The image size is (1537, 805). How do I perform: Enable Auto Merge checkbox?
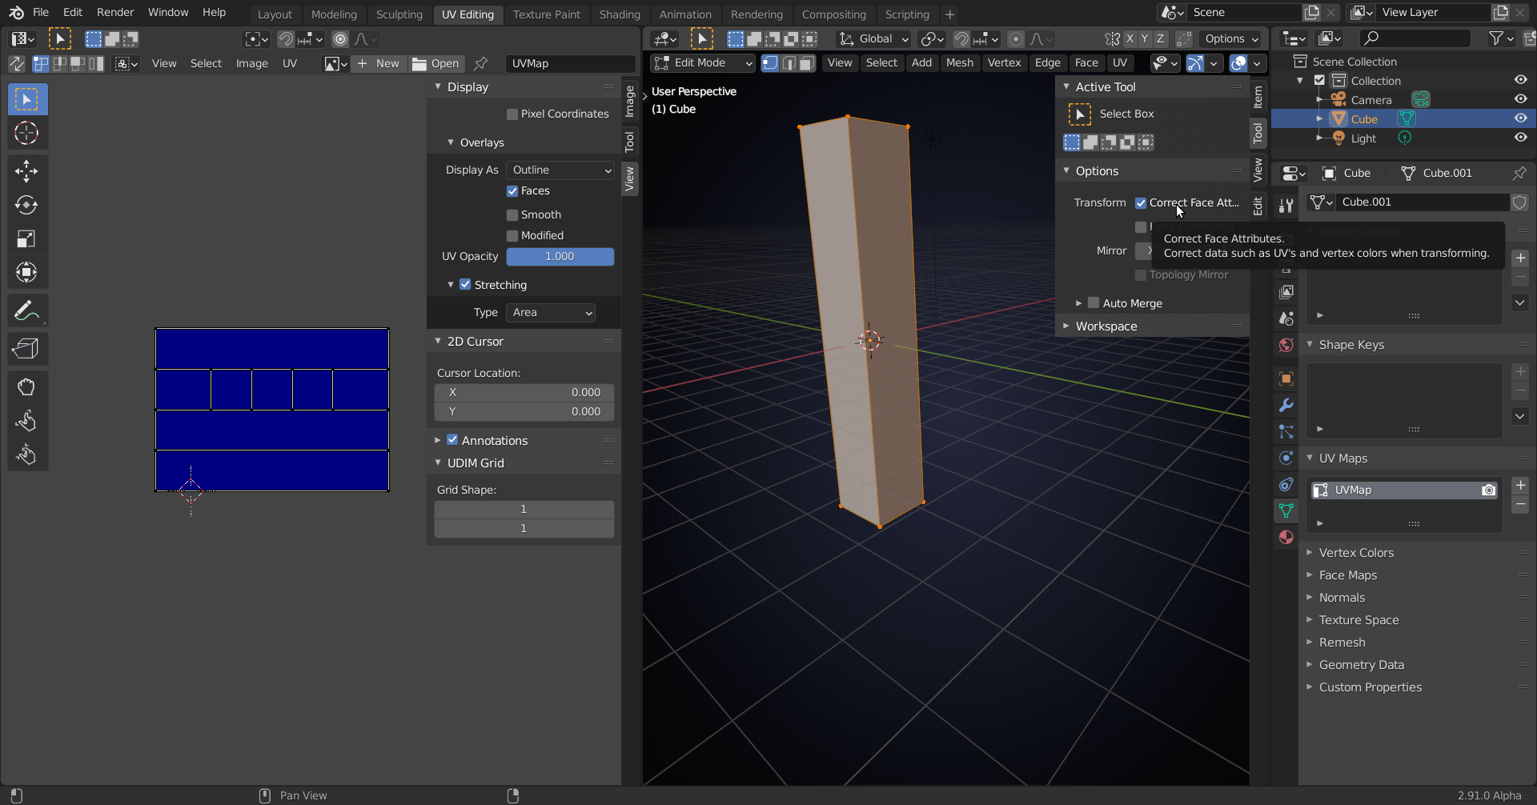pos(1094,303)
